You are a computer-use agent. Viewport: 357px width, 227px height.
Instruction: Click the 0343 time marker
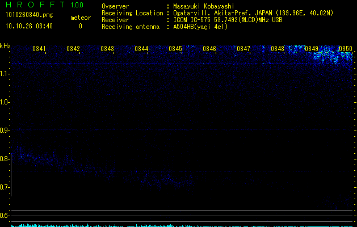click(107, 49)
